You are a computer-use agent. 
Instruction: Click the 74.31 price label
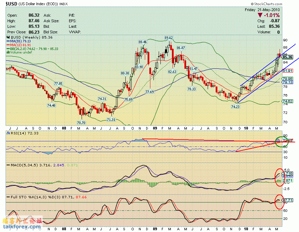[102, 99]
